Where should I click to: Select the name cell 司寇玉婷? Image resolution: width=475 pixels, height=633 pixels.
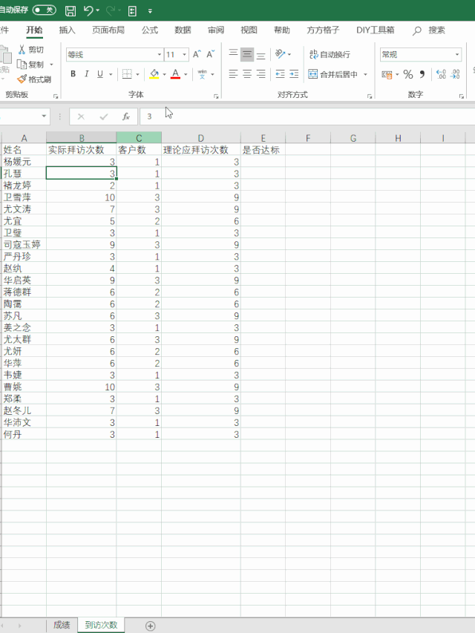[x=24, y=244]
